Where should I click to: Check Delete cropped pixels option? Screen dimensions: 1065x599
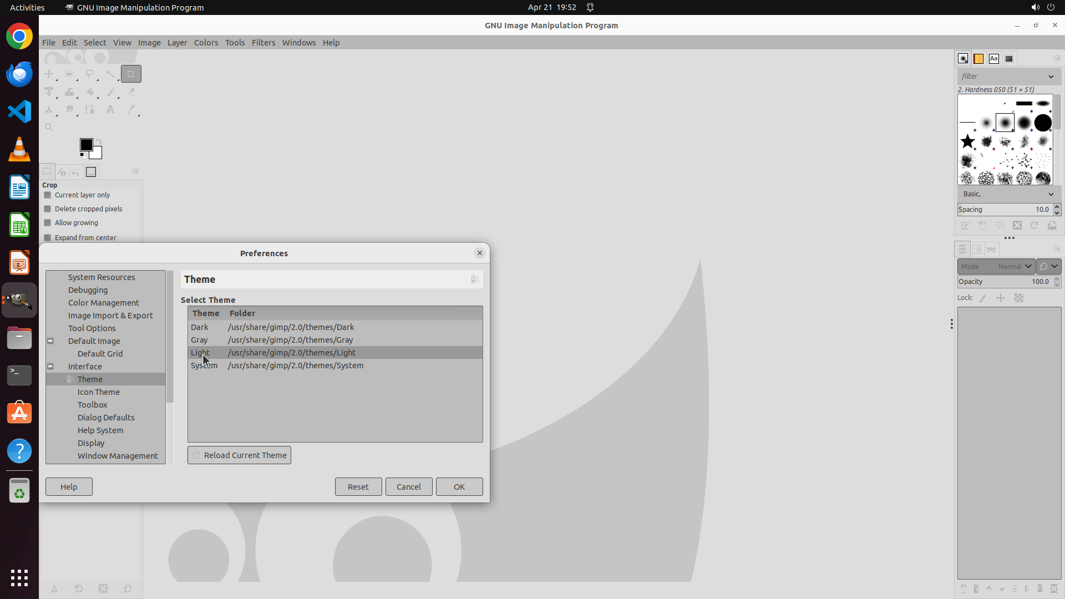[x=48, y=209]
